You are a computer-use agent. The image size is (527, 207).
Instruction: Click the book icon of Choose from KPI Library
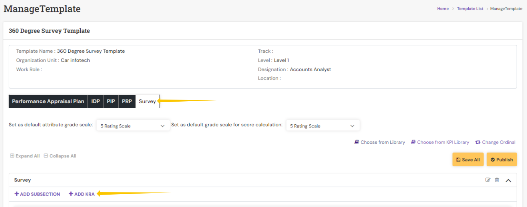413,142
